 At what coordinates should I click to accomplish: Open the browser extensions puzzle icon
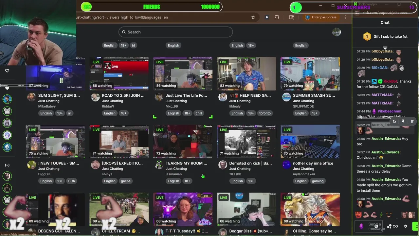[277, 17]
